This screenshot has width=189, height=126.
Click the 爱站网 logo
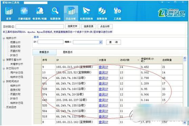172,13
